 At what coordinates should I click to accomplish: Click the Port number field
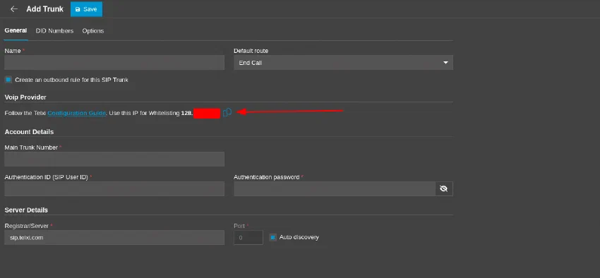[x=248, y=238]
